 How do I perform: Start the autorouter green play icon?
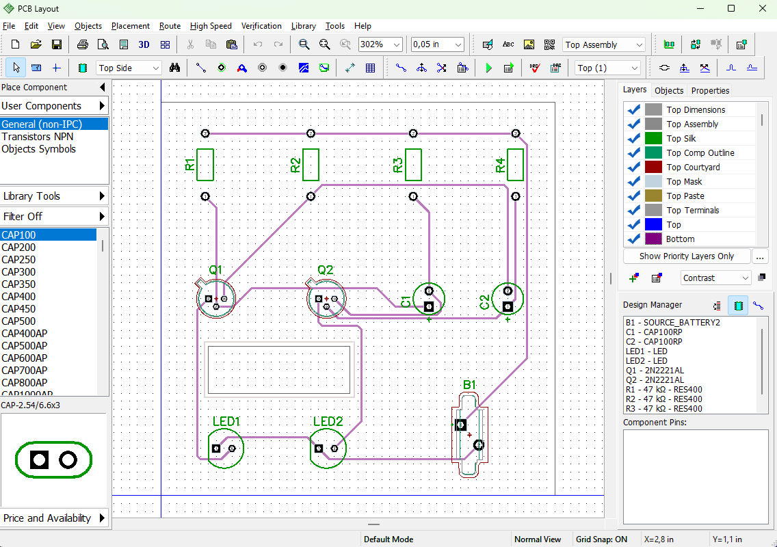click(488, 68)
